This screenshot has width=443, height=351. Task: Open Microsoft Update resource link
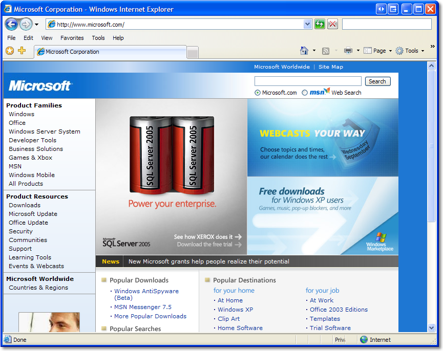point(33,214)
